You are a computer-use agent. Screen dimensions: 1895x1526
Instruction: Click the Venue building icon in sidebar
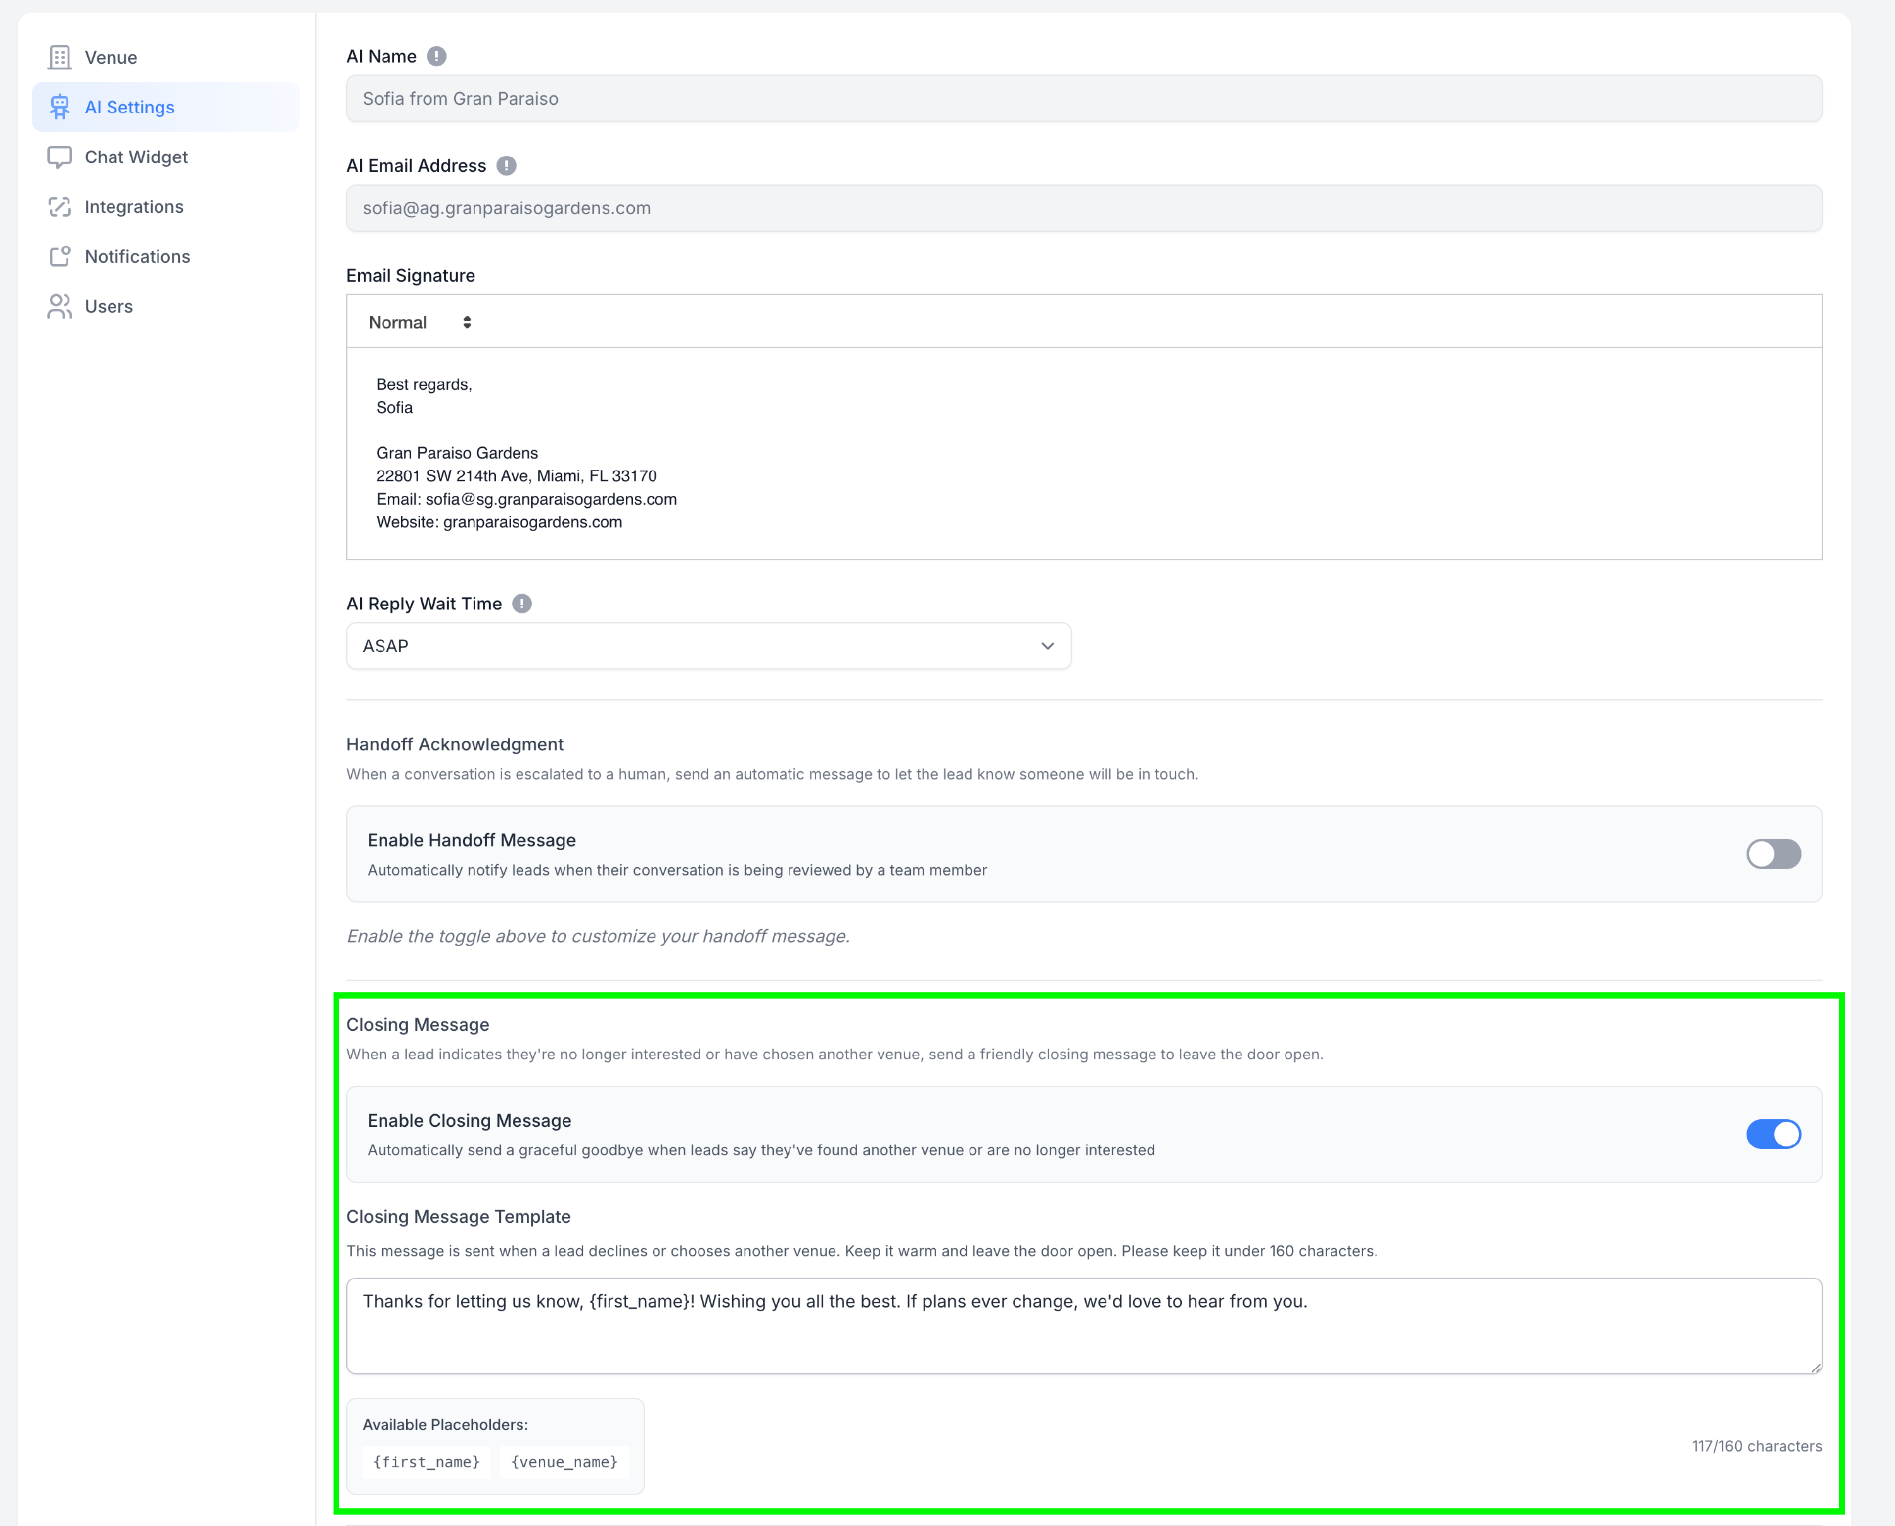pyautogui.click(x=59, y=57)
